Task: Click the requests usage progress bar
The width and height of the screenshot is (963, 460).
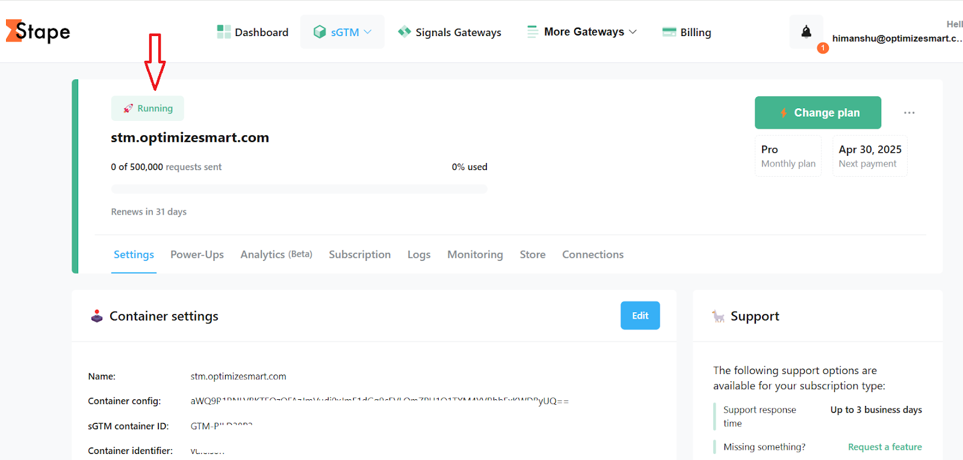Action: coord(299,189)
